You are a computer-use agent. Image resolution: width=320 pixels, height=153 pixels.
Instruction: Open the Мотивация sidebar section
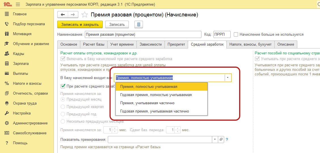coord(22,34)
